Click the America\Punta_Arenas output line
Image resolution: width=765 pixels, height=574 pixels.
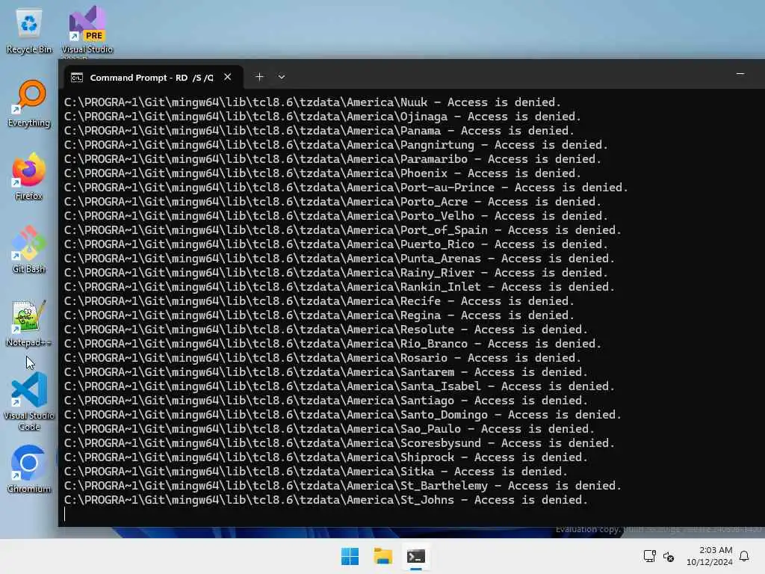click(x=340, y=259)
